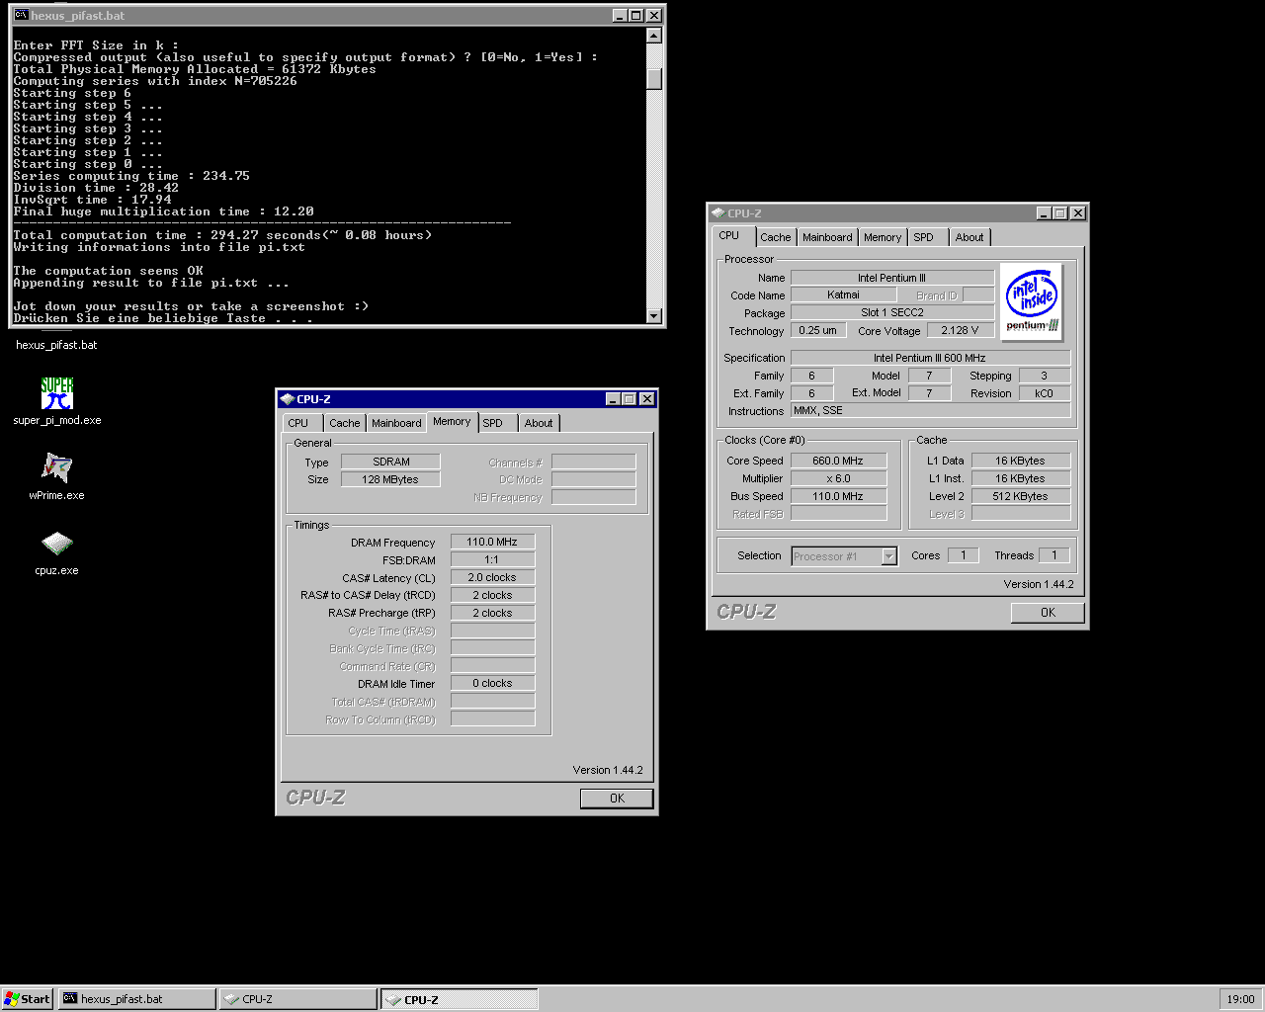Click the Package field Slot 1 SECC2
Viewport: 1265px width, 1012px height.
(892, 312)
